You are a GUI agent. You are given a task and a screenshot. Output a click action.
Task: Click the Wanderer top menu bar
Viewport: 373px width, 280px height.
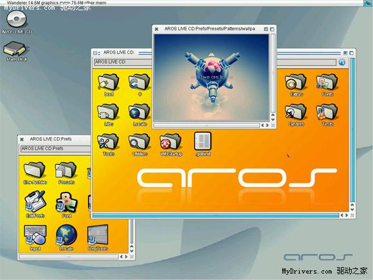coord(186,3)
